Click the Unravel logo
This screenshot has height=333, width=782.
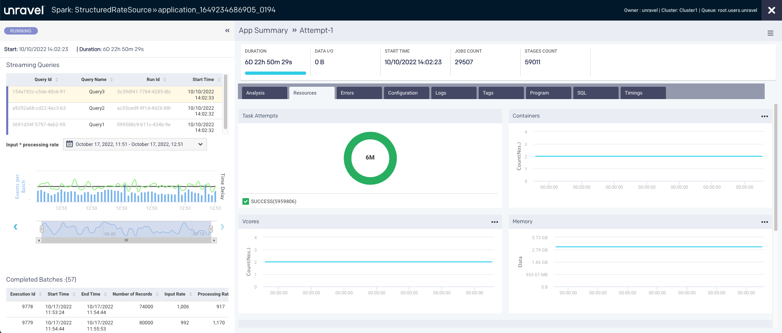24,10
